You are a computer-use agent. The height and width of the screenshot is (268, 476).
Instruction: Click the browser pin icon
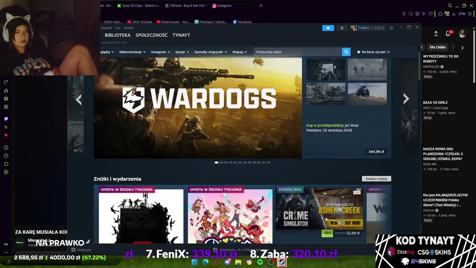(x=404, y=14)
